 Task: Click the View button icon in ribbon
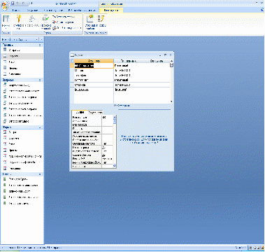[x=6, y=19]
